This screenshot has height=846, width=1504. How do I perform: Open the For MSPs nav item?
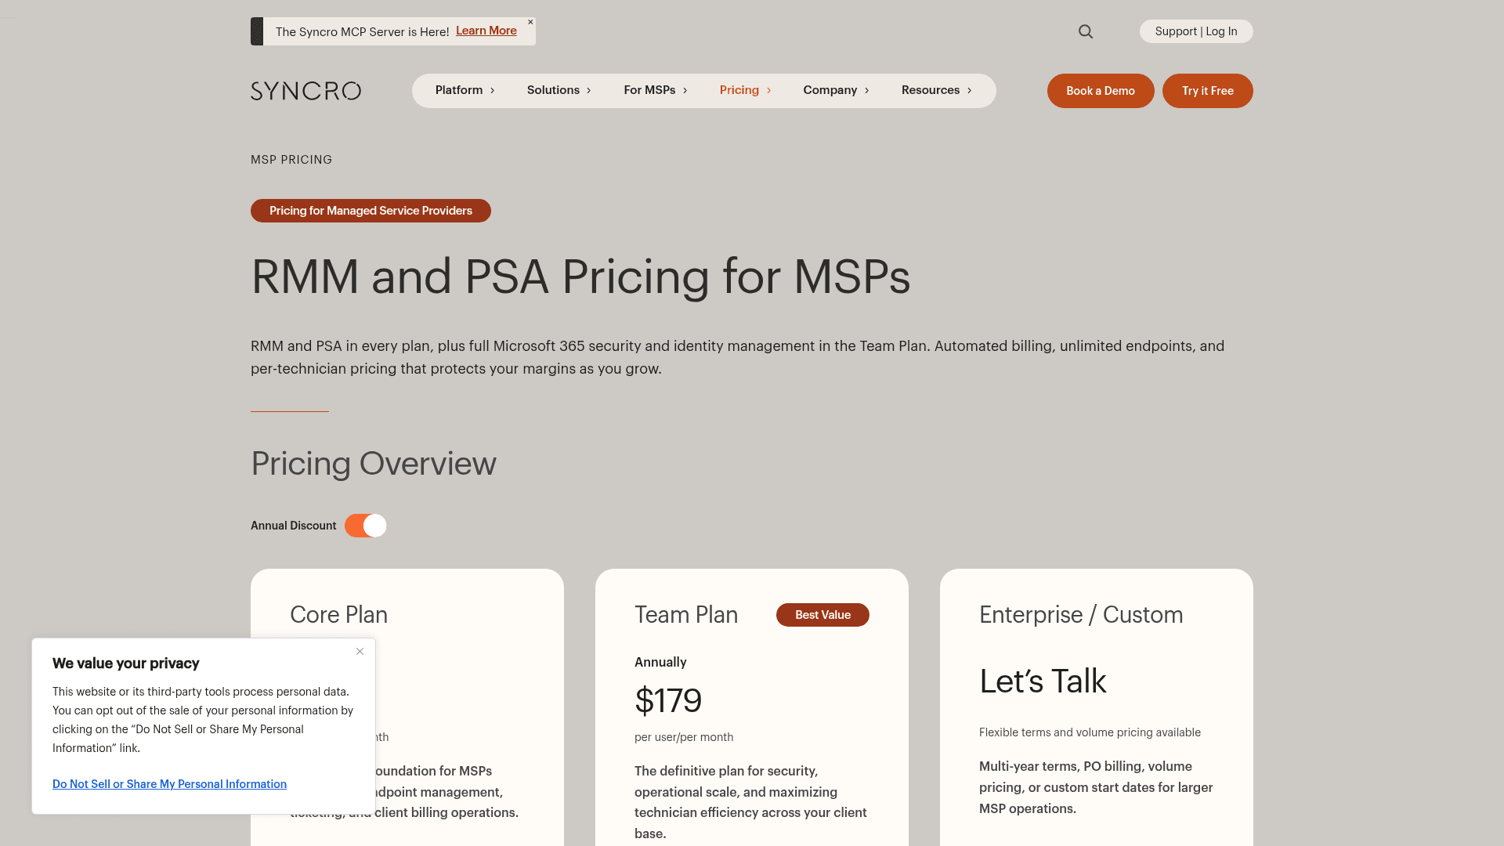point(649,90)
